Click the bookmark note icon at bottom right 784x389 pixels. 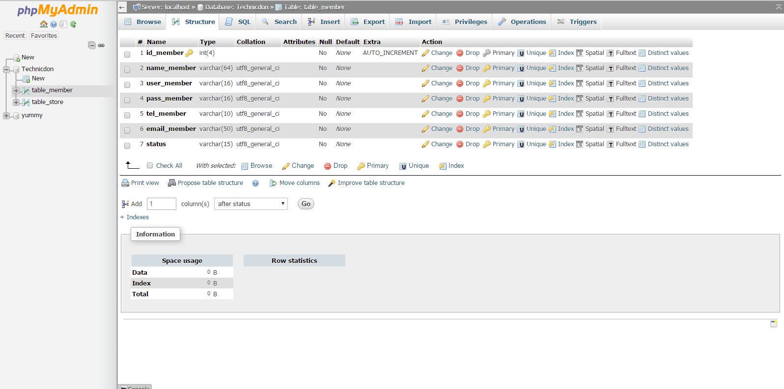(774, 323)
